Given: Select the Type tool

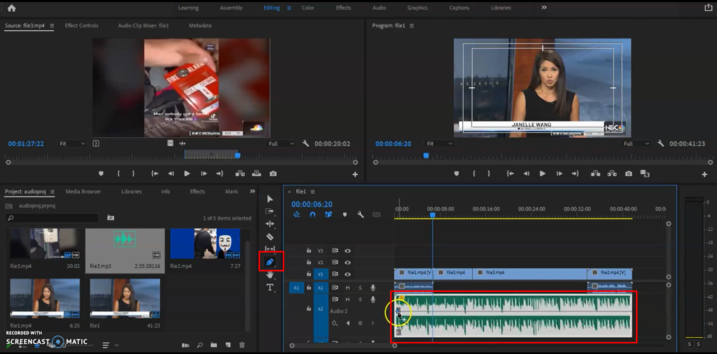Looking at the screenshot, I should pos(270,287).
